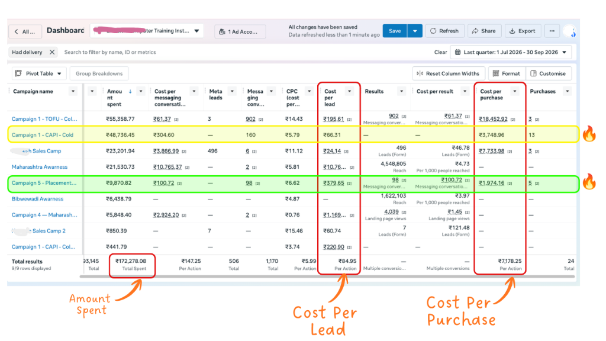
Task: Click the ₹18,452.92 cost per purchase value
Action: click(493, 119)
